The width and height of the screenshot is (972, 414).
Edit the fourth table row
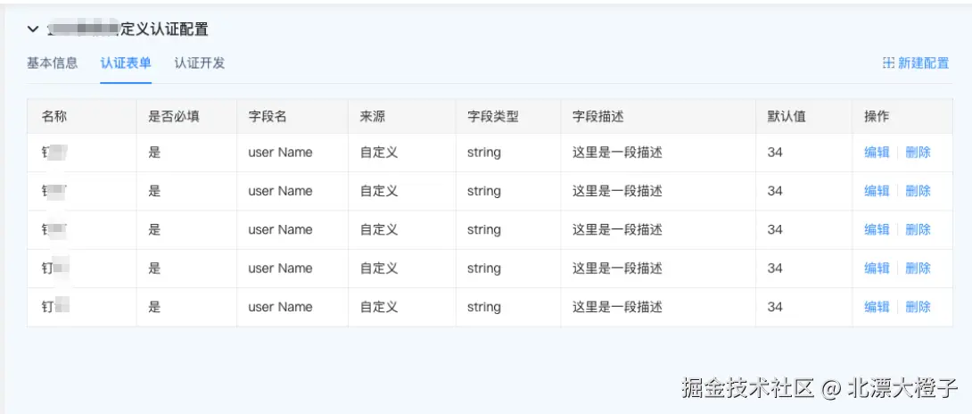[x=877, y=269]
